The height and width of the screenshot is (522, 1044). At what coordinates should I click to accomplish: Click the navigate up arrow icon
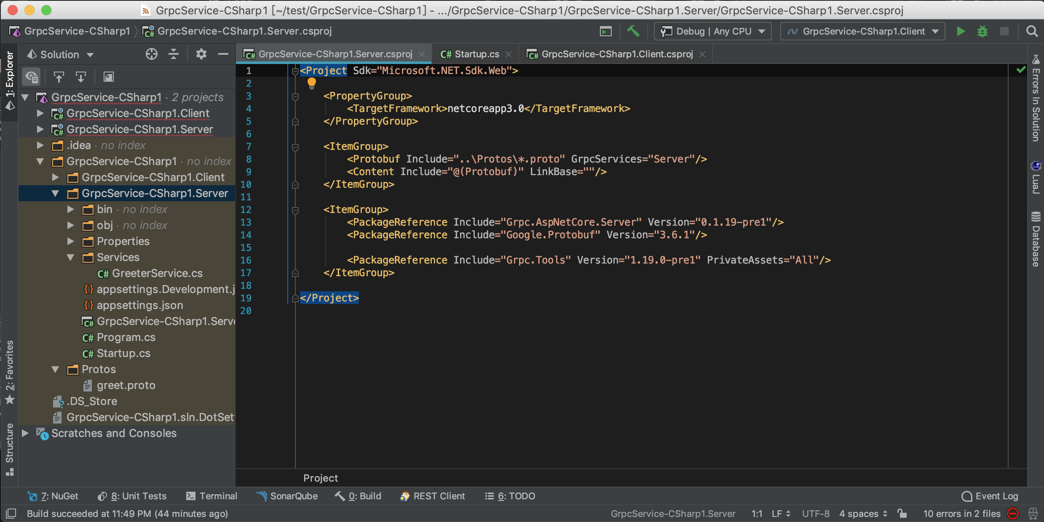pyautogui.click(x=59, y=77)
